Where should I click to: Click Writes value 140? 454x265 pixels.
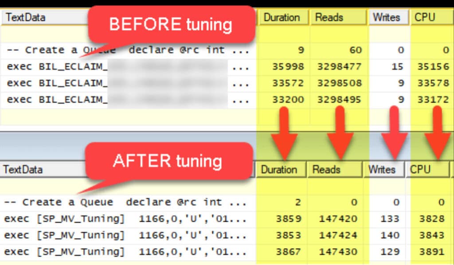point(390,235)
